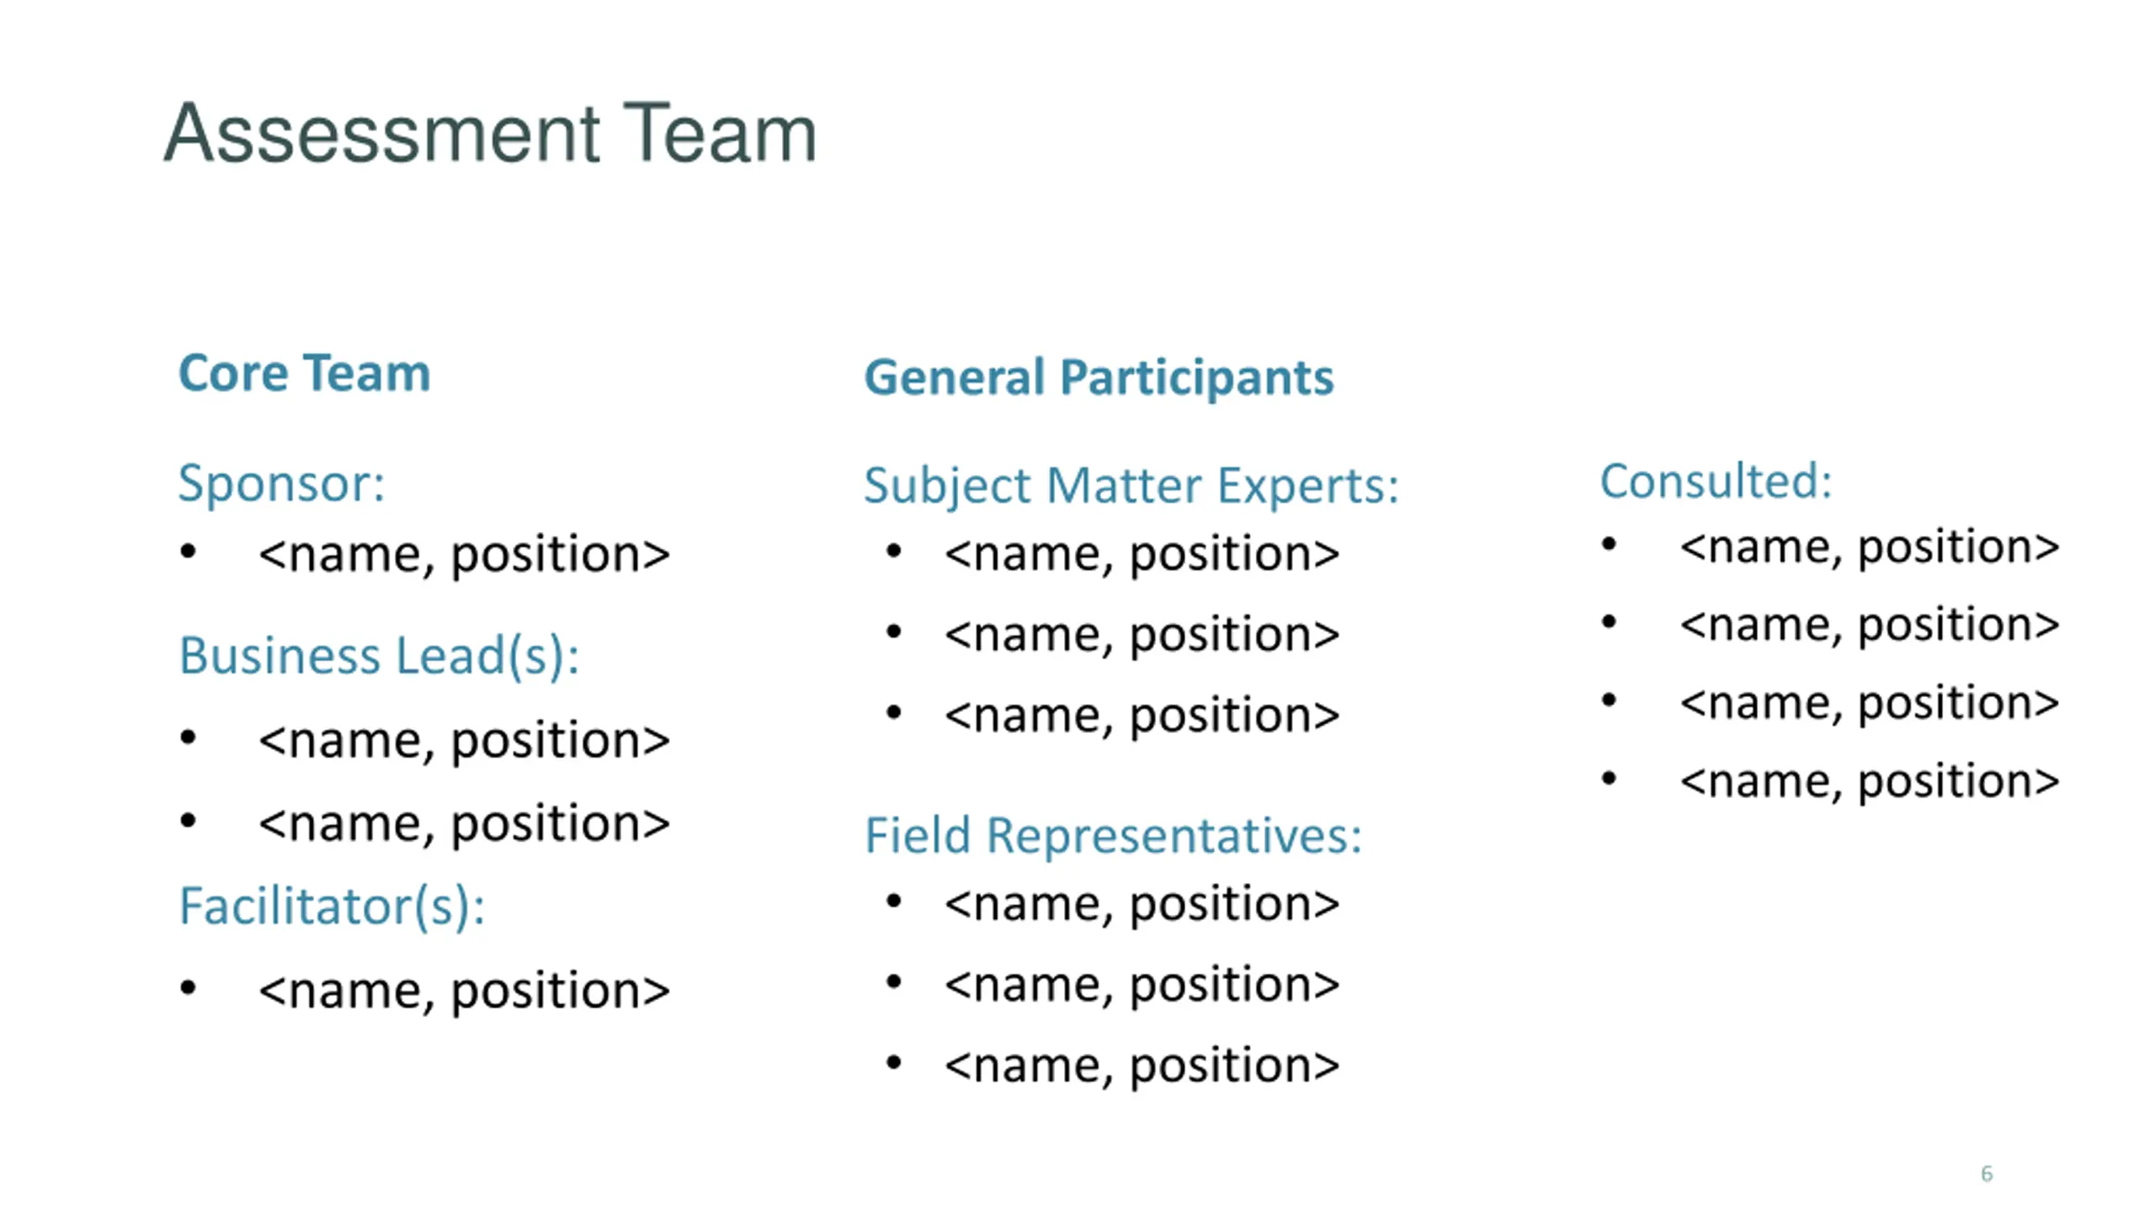Click the Business Lead(s): label
The height and width of the screenshot is (1212, 2155).
point(379,656)
